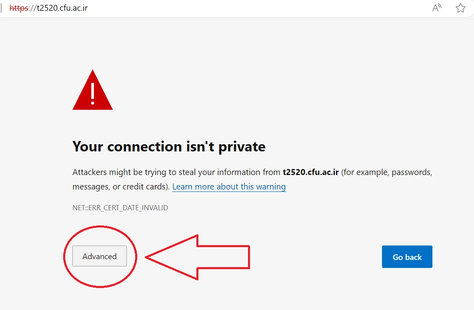Click the "Your connection isn't private" heading

coord(169,147)
